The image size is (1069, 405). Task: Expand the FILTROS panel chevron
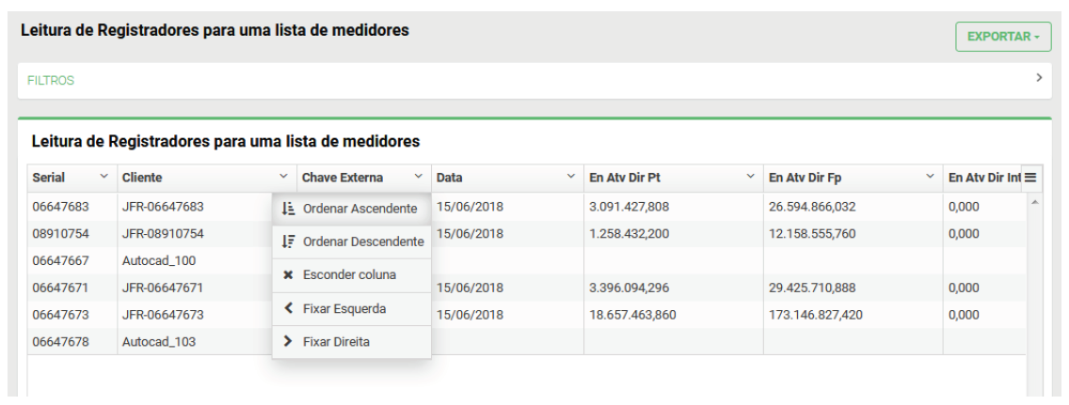(1039, 79)
